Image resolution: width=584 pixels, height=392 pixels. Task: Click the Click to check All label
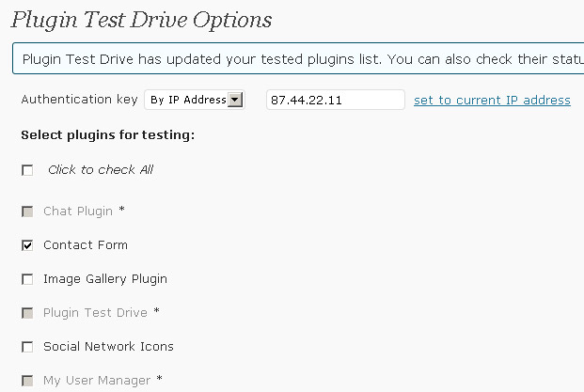point(101,170)
